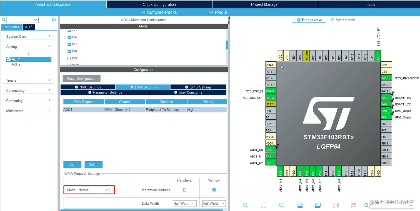
Task: Uncheck the IN7 channel checkbox
Action: point(69,44)
